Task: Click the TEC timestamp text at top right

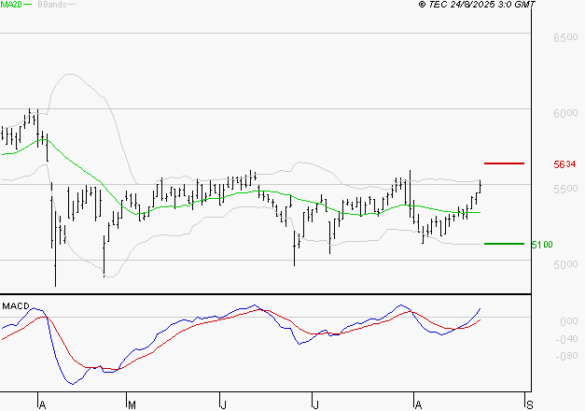Action: pos(477,5)
